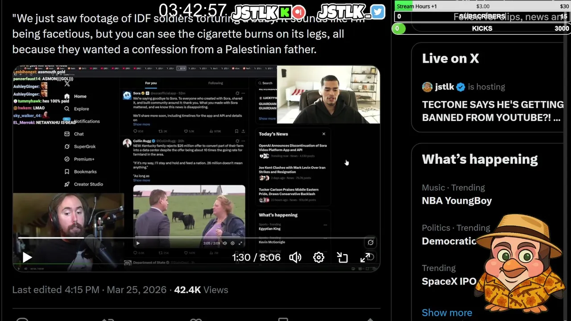The image size is (571, 321).
Task: Reply to the Sora post
Action: click(x=136, y=131)
